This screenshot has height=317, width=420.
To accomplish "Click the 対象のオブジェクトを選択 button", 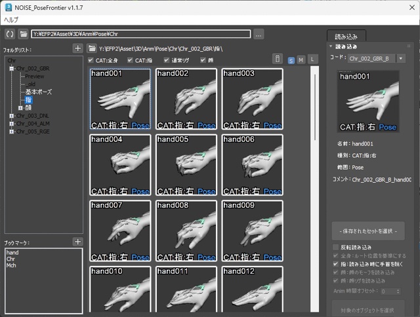I will pos(368,309).
